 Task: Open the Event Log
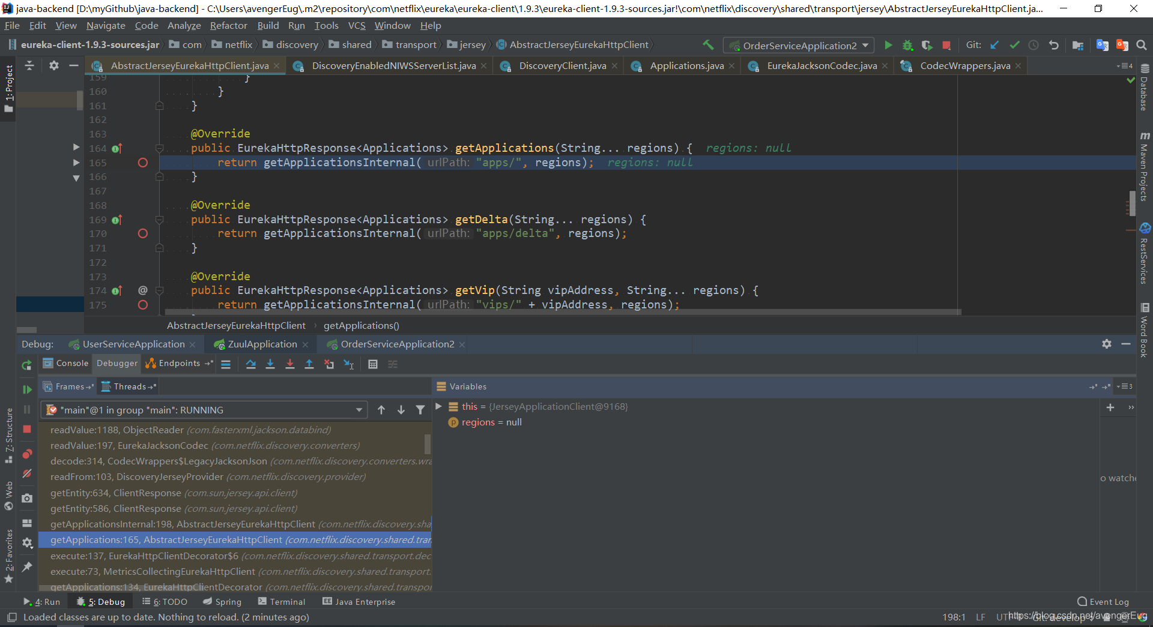pos(1103,602)
